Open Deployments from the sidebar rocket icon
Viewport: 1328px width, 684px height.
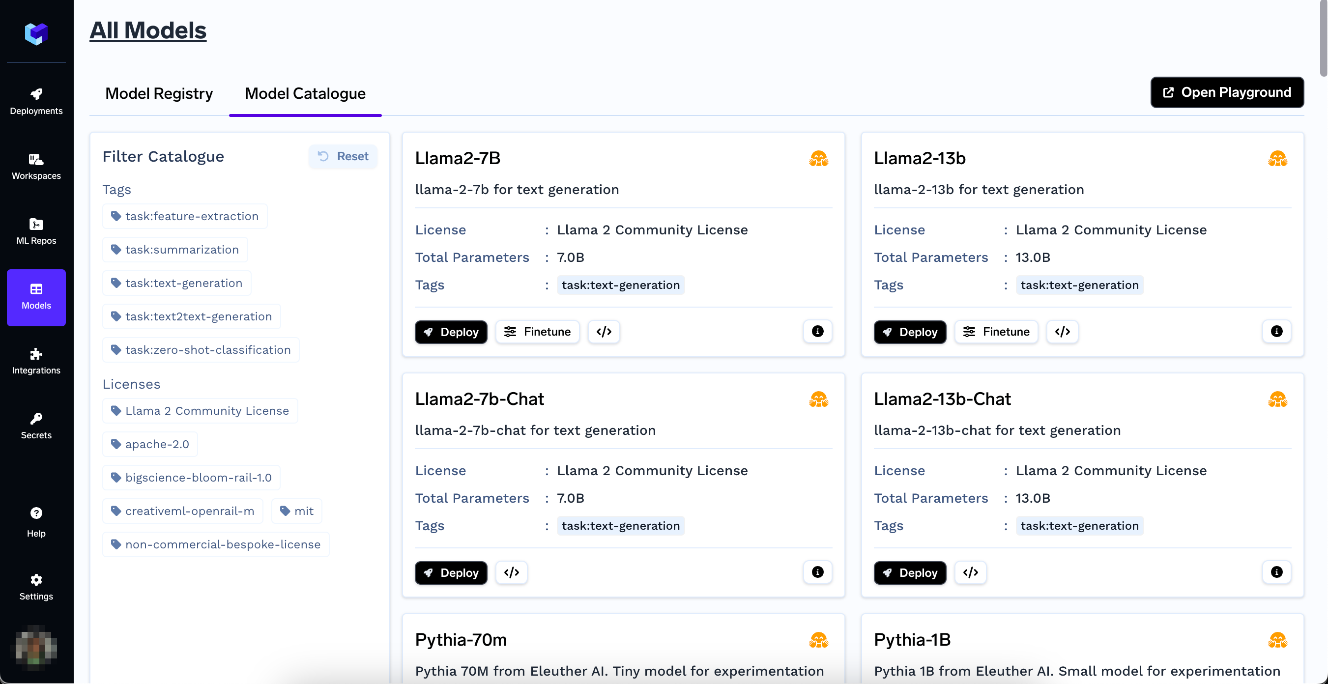36,101
